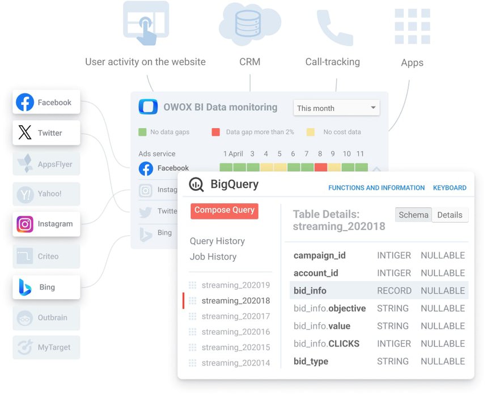Viewport: 487px width, 396px height.
Task: Open Query History
Action: 217,241
